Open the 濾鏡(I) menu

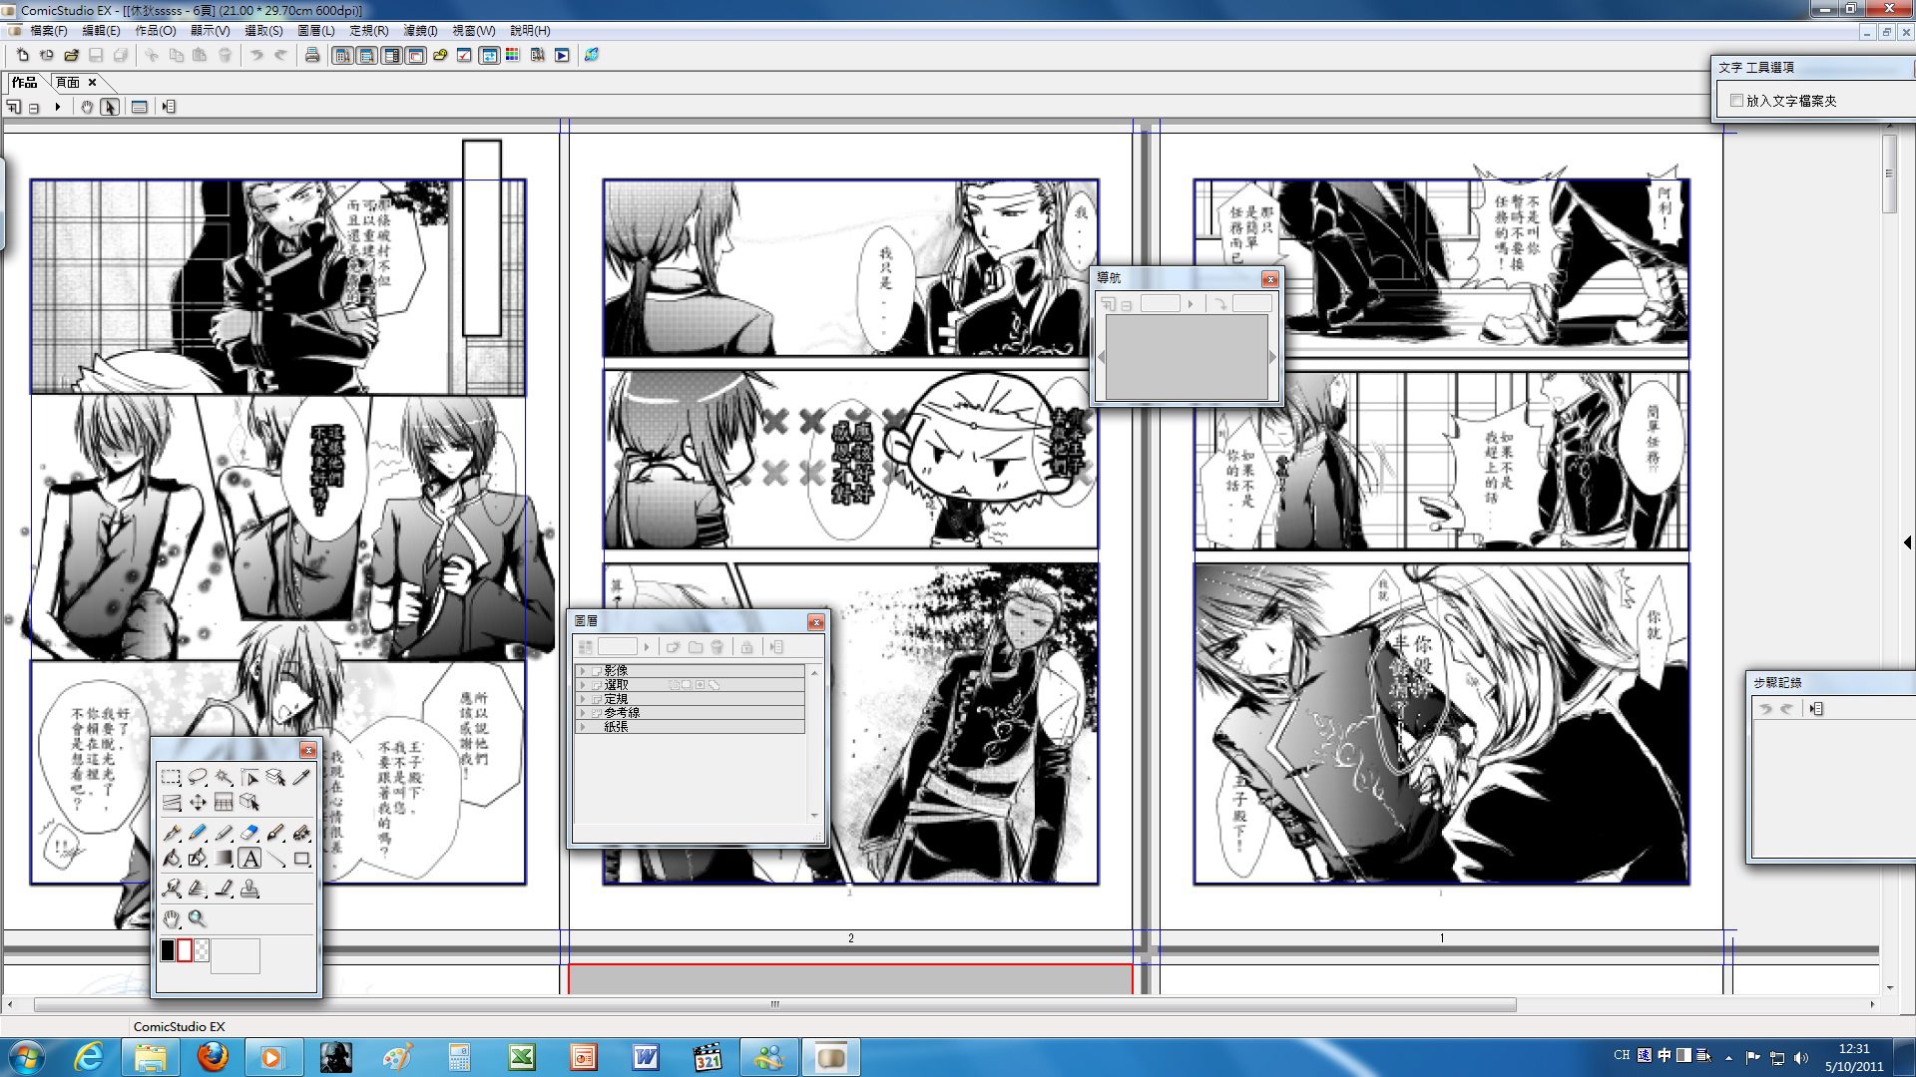pos(420,31)
